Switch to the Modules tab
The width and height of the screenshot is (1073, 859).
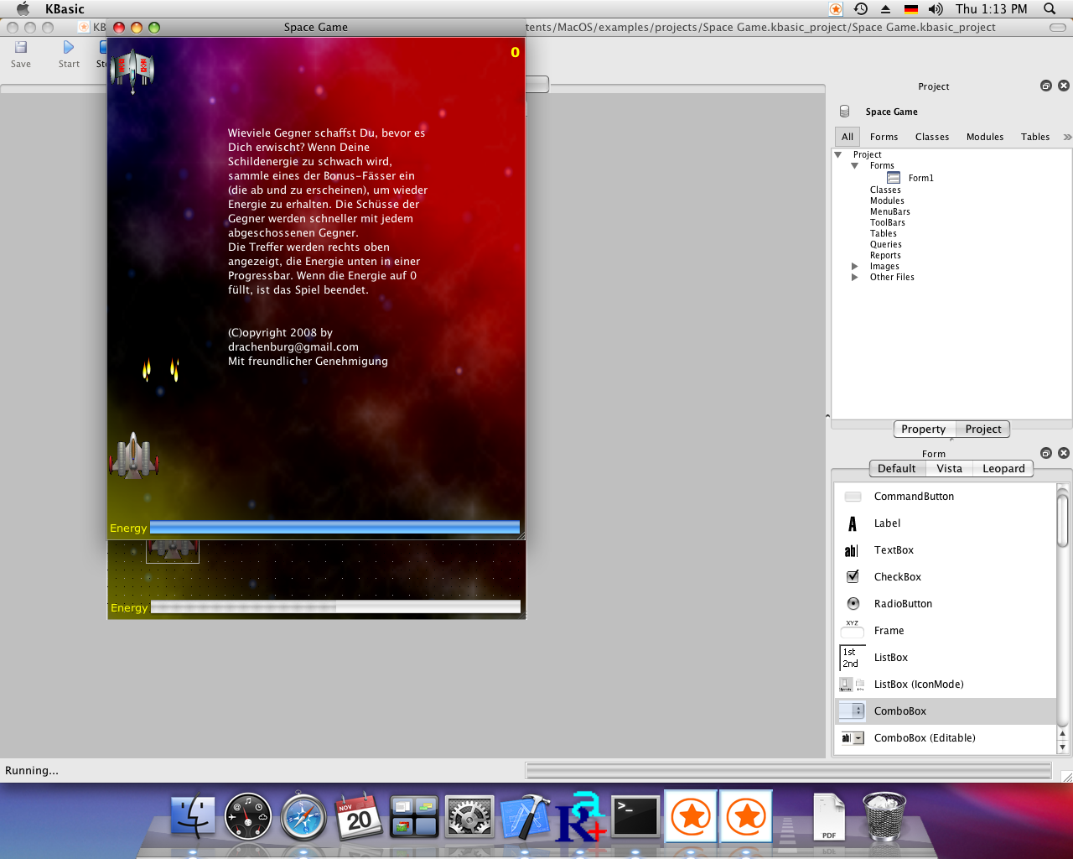click(x=984, y=137)
